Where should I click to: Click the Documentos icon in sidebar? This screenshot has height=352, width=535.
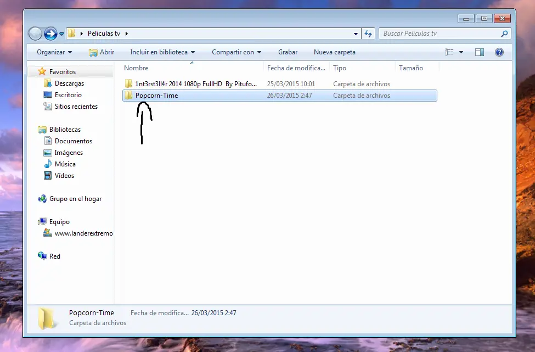point(47,141)
